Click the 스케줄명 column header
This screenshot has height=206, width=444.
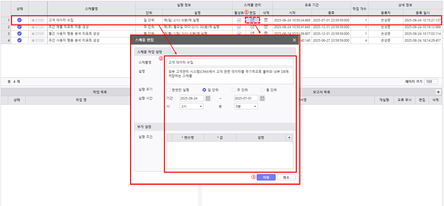91,9
